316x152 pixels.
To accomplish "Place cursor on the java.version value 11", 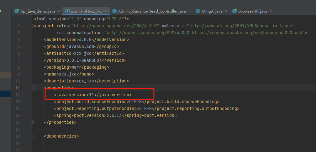I will pyautogui.click(x=91, y=95).
